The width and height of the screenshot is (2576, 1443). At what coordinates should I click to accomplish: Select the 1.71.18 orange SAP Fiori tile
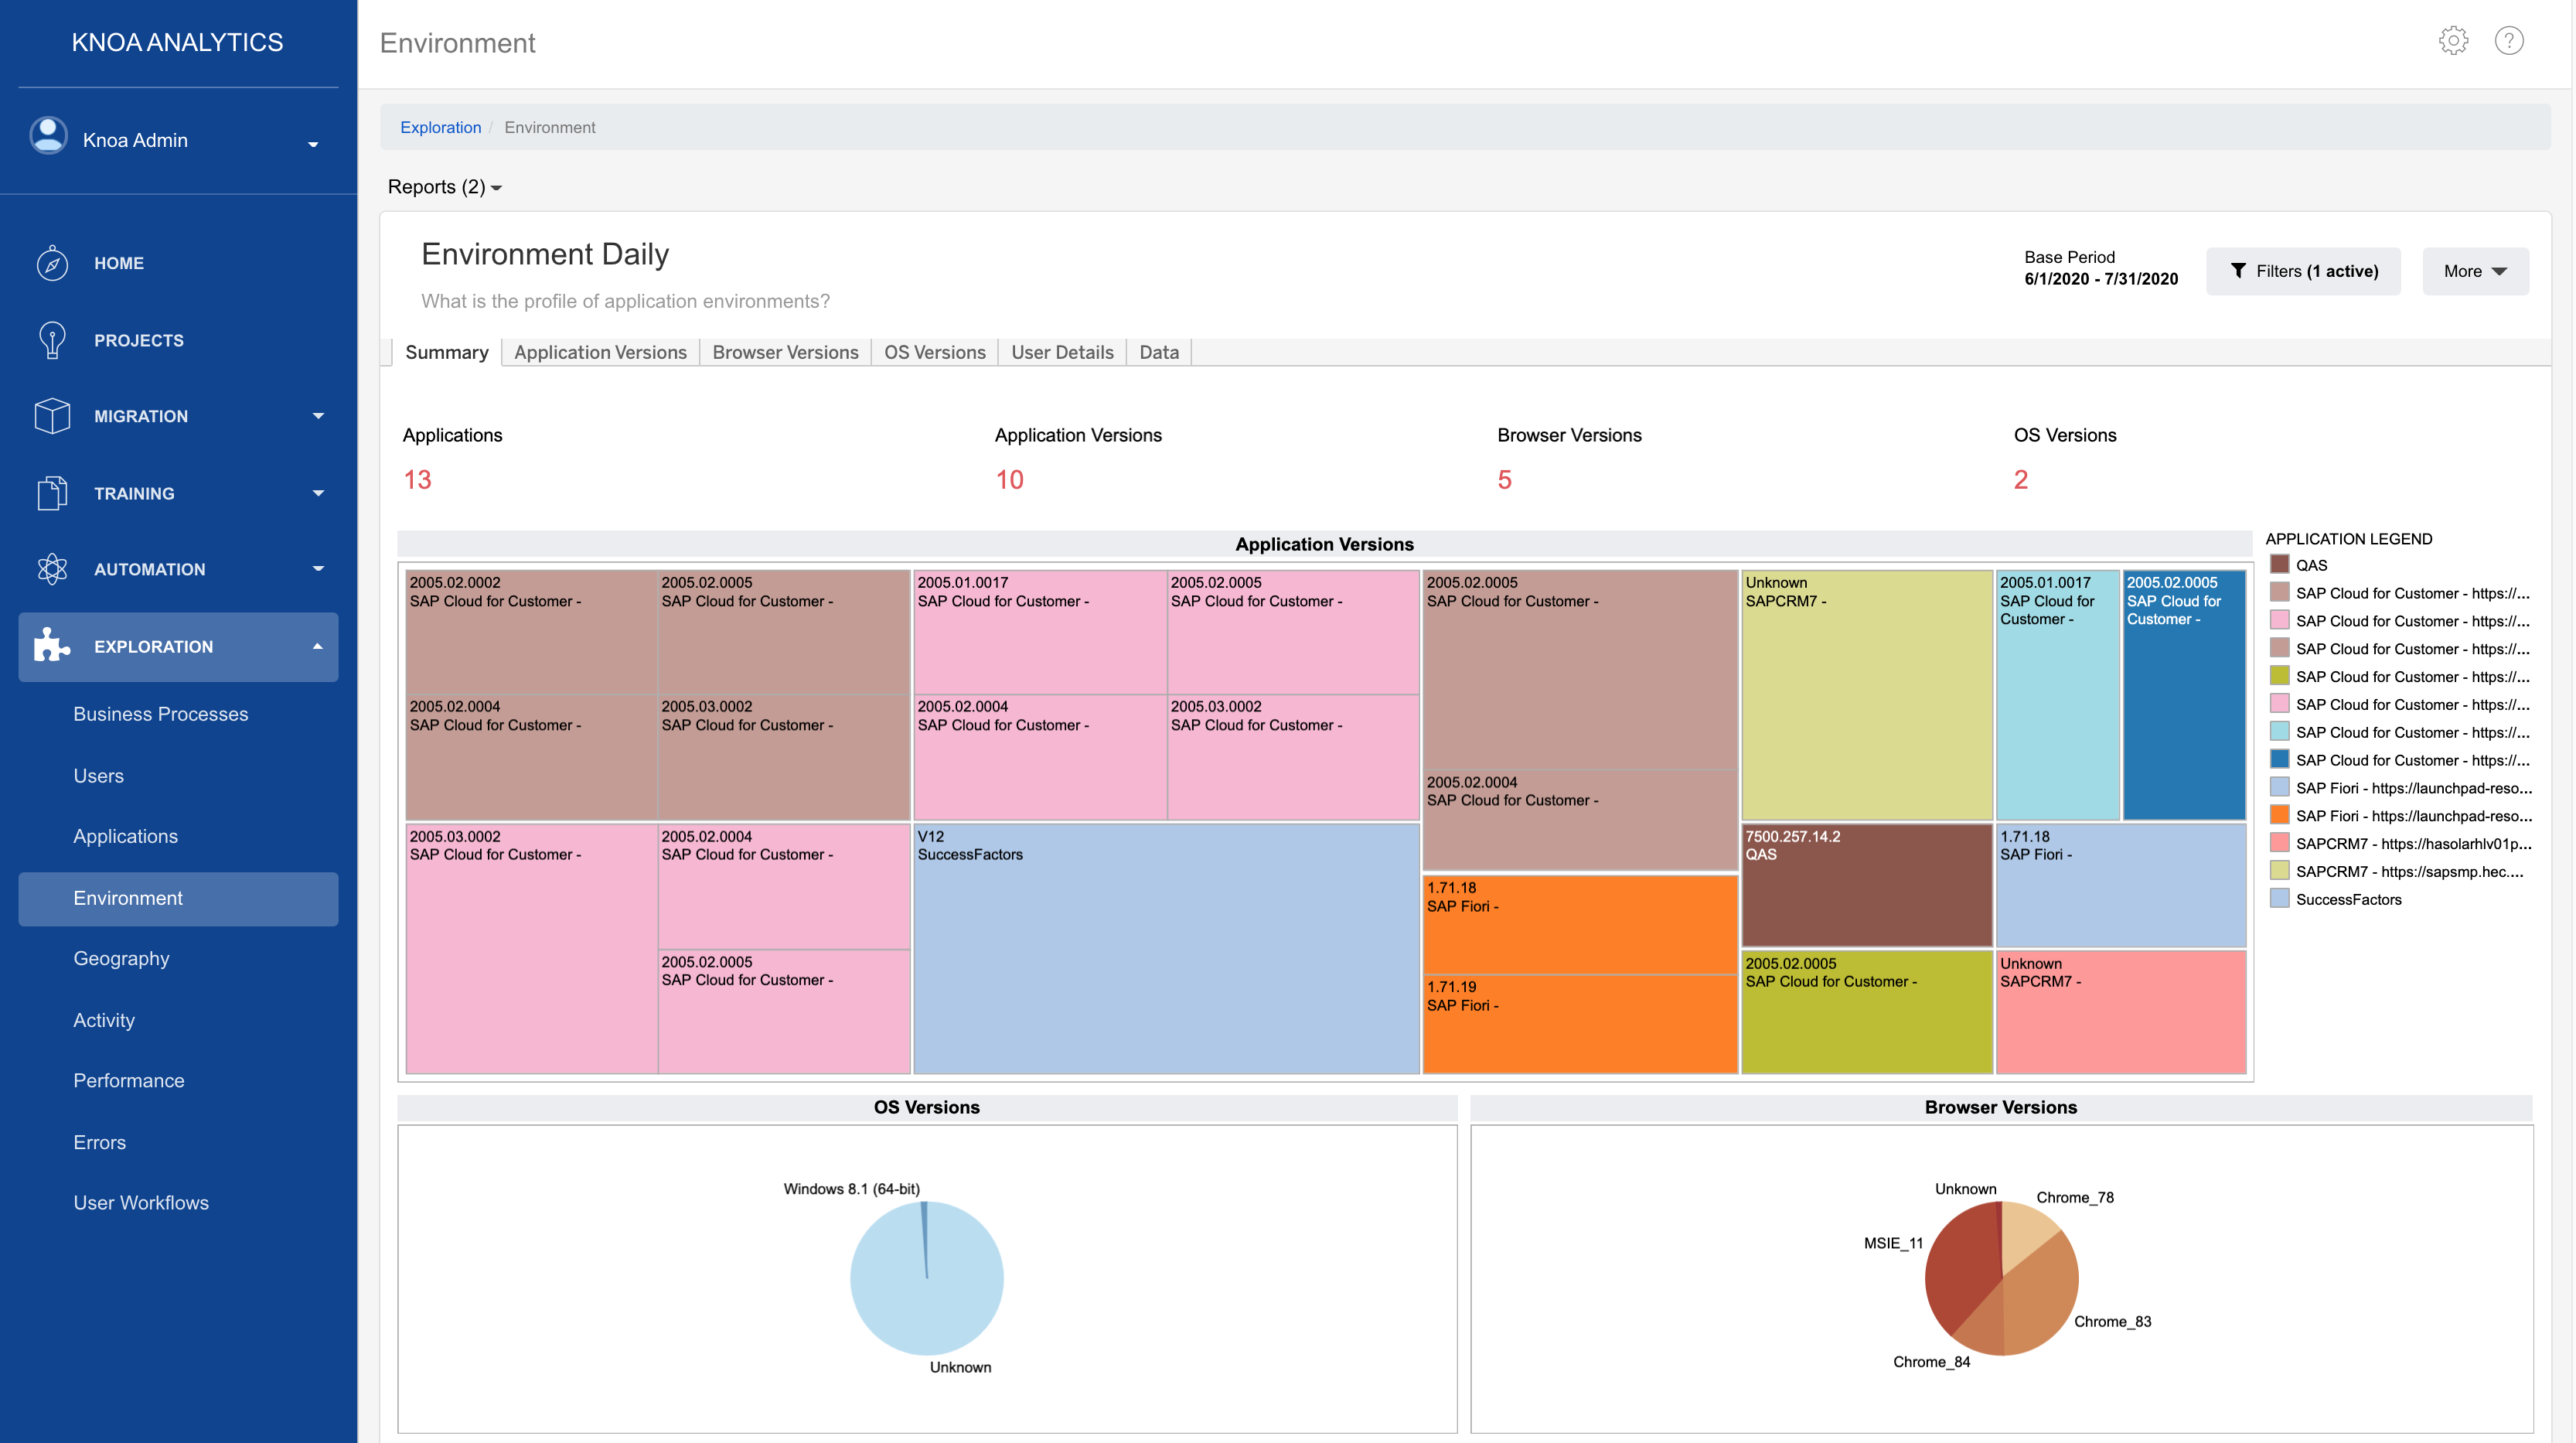1580,924
